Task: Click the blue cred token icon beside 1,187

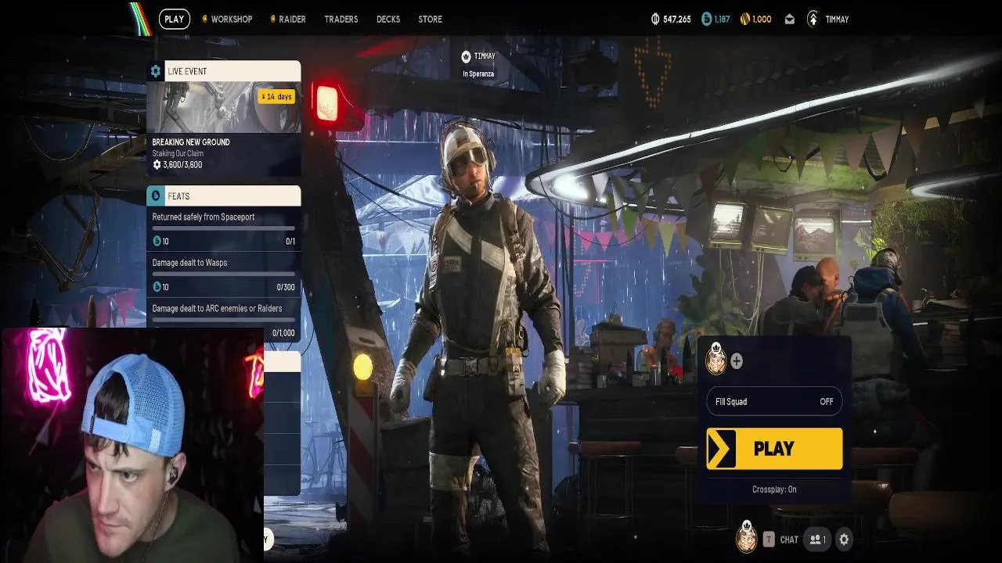Action: point(707,19)
